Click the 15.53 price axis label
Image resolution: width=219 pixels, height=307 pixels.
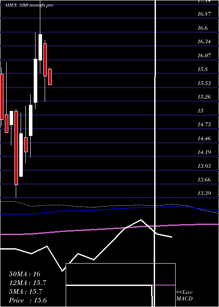click(205, 83)
